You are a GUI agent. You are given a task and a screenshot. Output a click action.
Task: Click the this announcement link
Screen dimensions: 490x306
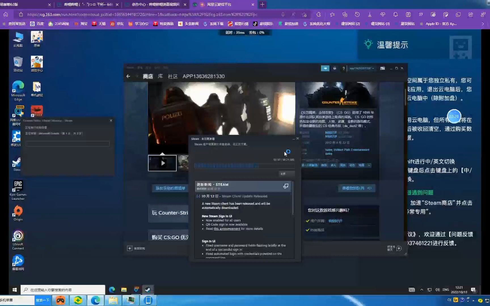(x=227, y=229)
